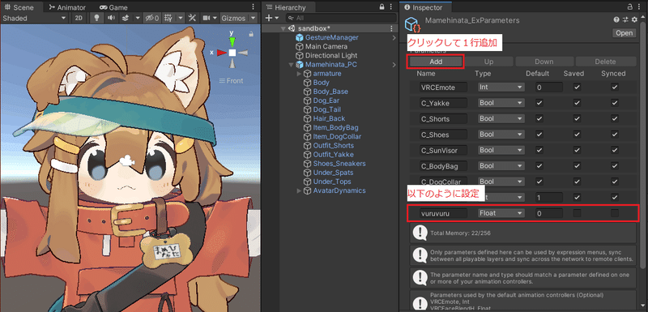The height and width of the screenshot is (312, 648).
Task: Click Add parameter button
Action: tap(436, 62)
